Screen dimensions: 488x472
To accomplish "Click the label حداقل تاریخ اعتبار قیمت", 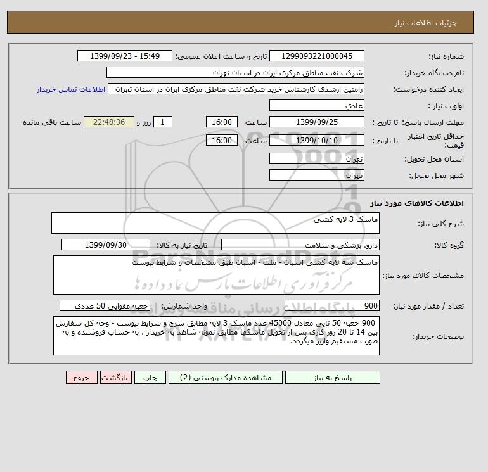I will 436,141.
